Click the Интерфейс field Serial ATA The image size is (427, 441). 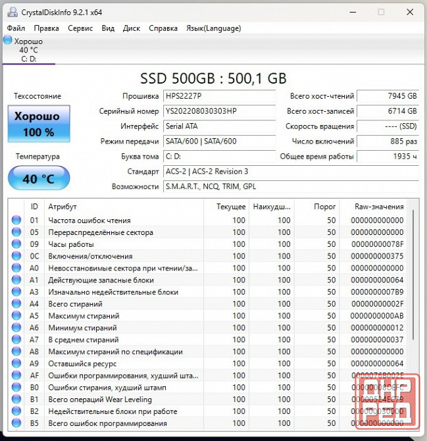(x=219, y=126)
